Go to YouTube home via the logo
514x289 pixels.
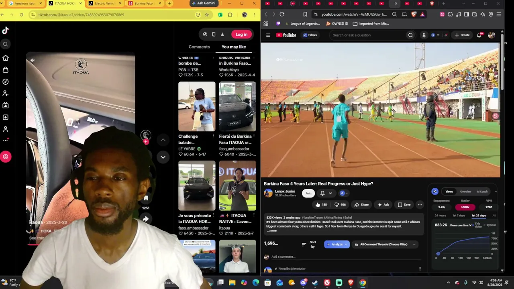[286, 35]
